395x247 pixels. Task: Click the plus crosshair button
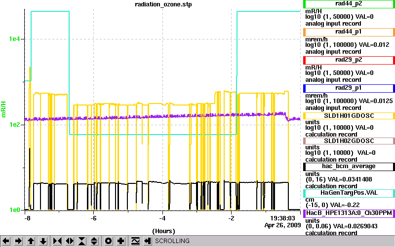pos(120,241)
